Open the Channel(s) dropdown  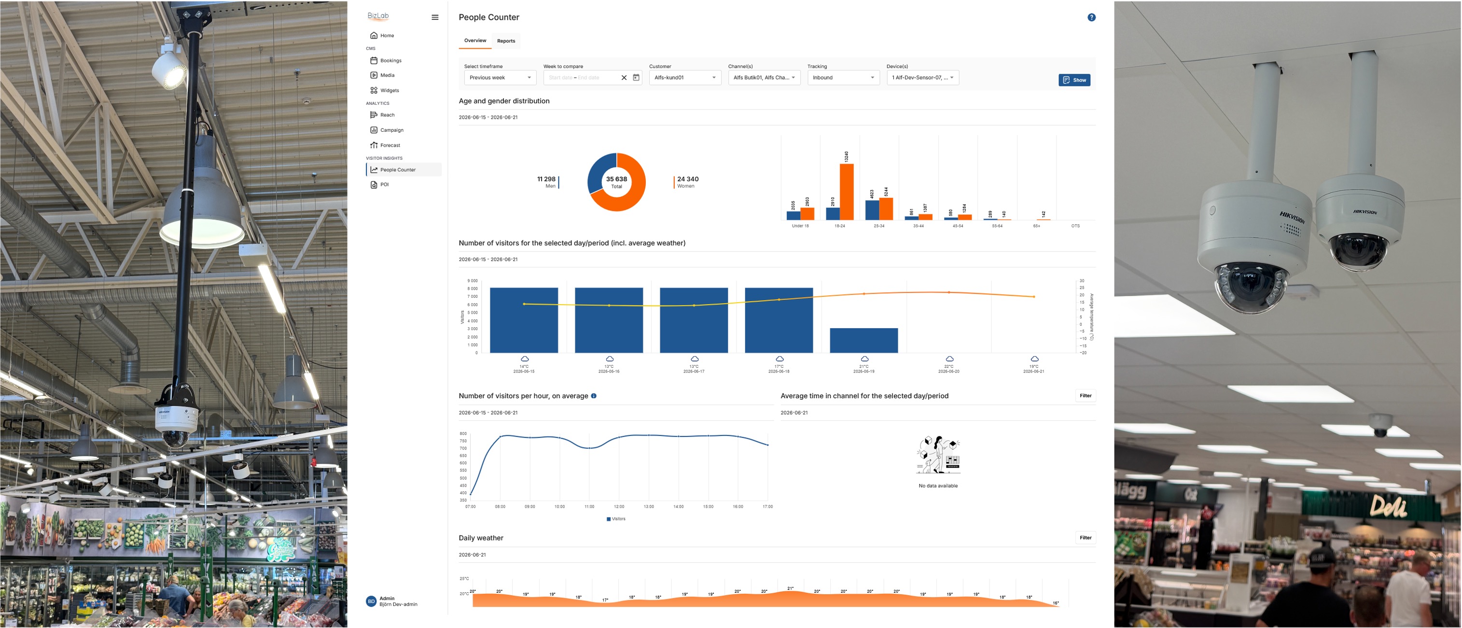pos(764,78)
